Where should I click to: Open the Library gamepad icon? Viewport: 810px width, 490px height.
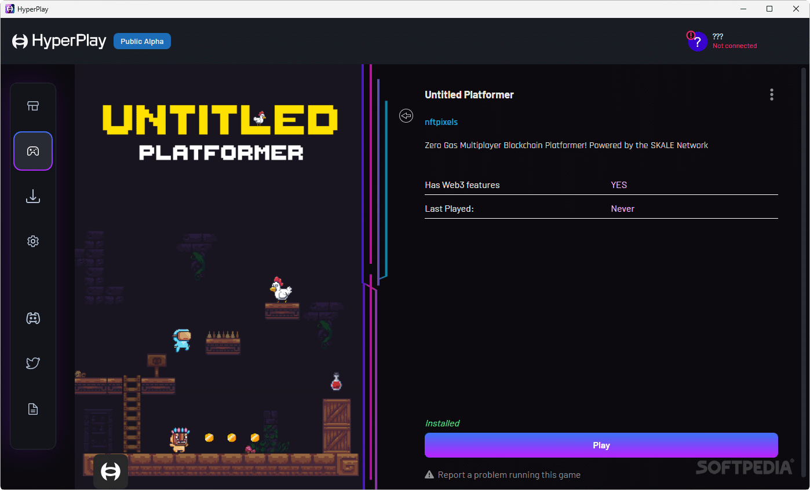[x=33, y=151]
